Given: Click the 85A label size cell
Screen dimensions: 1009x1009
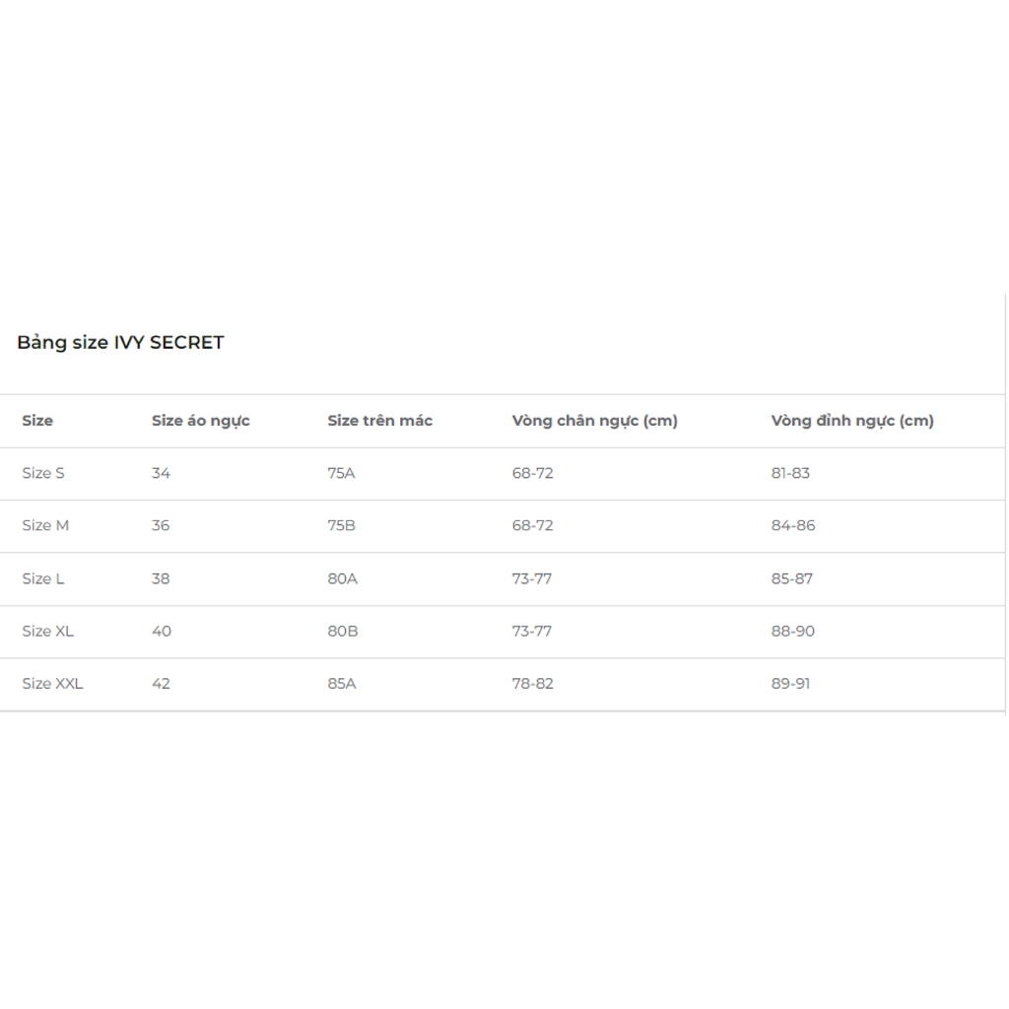Looking at the screenshot, I should click(x=342, y=683).
